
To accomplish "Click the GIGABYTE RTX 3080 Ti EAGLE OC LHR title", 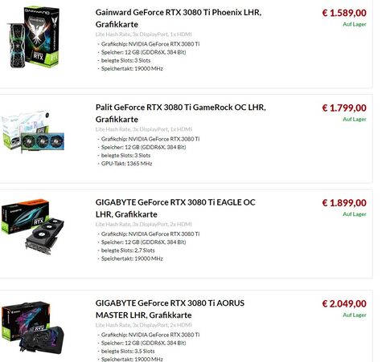I will tap(175, 208).
